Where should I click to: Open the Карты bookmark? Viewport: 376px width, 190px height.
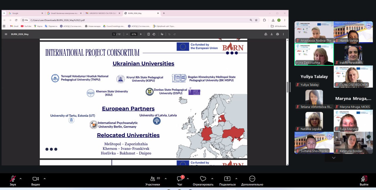38,26
